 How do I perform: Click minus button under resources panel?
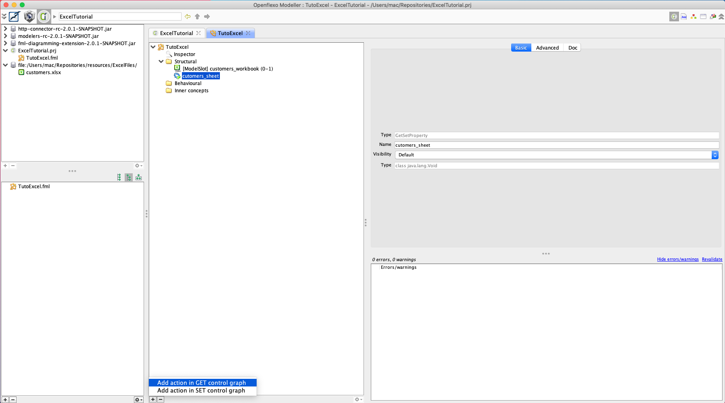13,166
